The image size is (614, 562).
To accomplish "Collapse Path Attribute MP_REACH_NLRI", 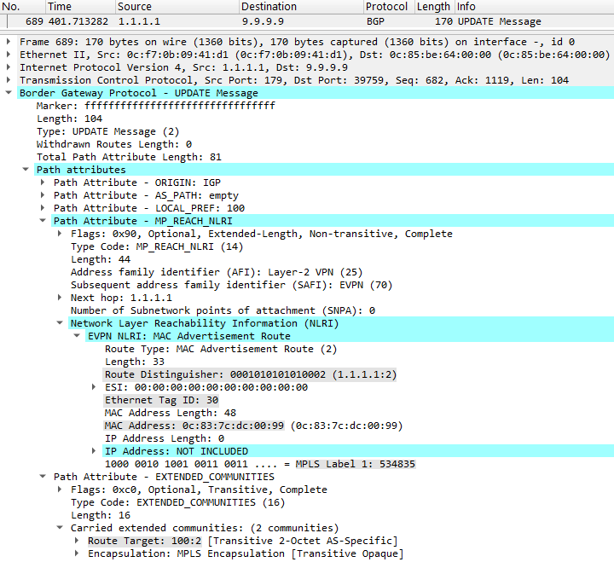I will [43, 221].
